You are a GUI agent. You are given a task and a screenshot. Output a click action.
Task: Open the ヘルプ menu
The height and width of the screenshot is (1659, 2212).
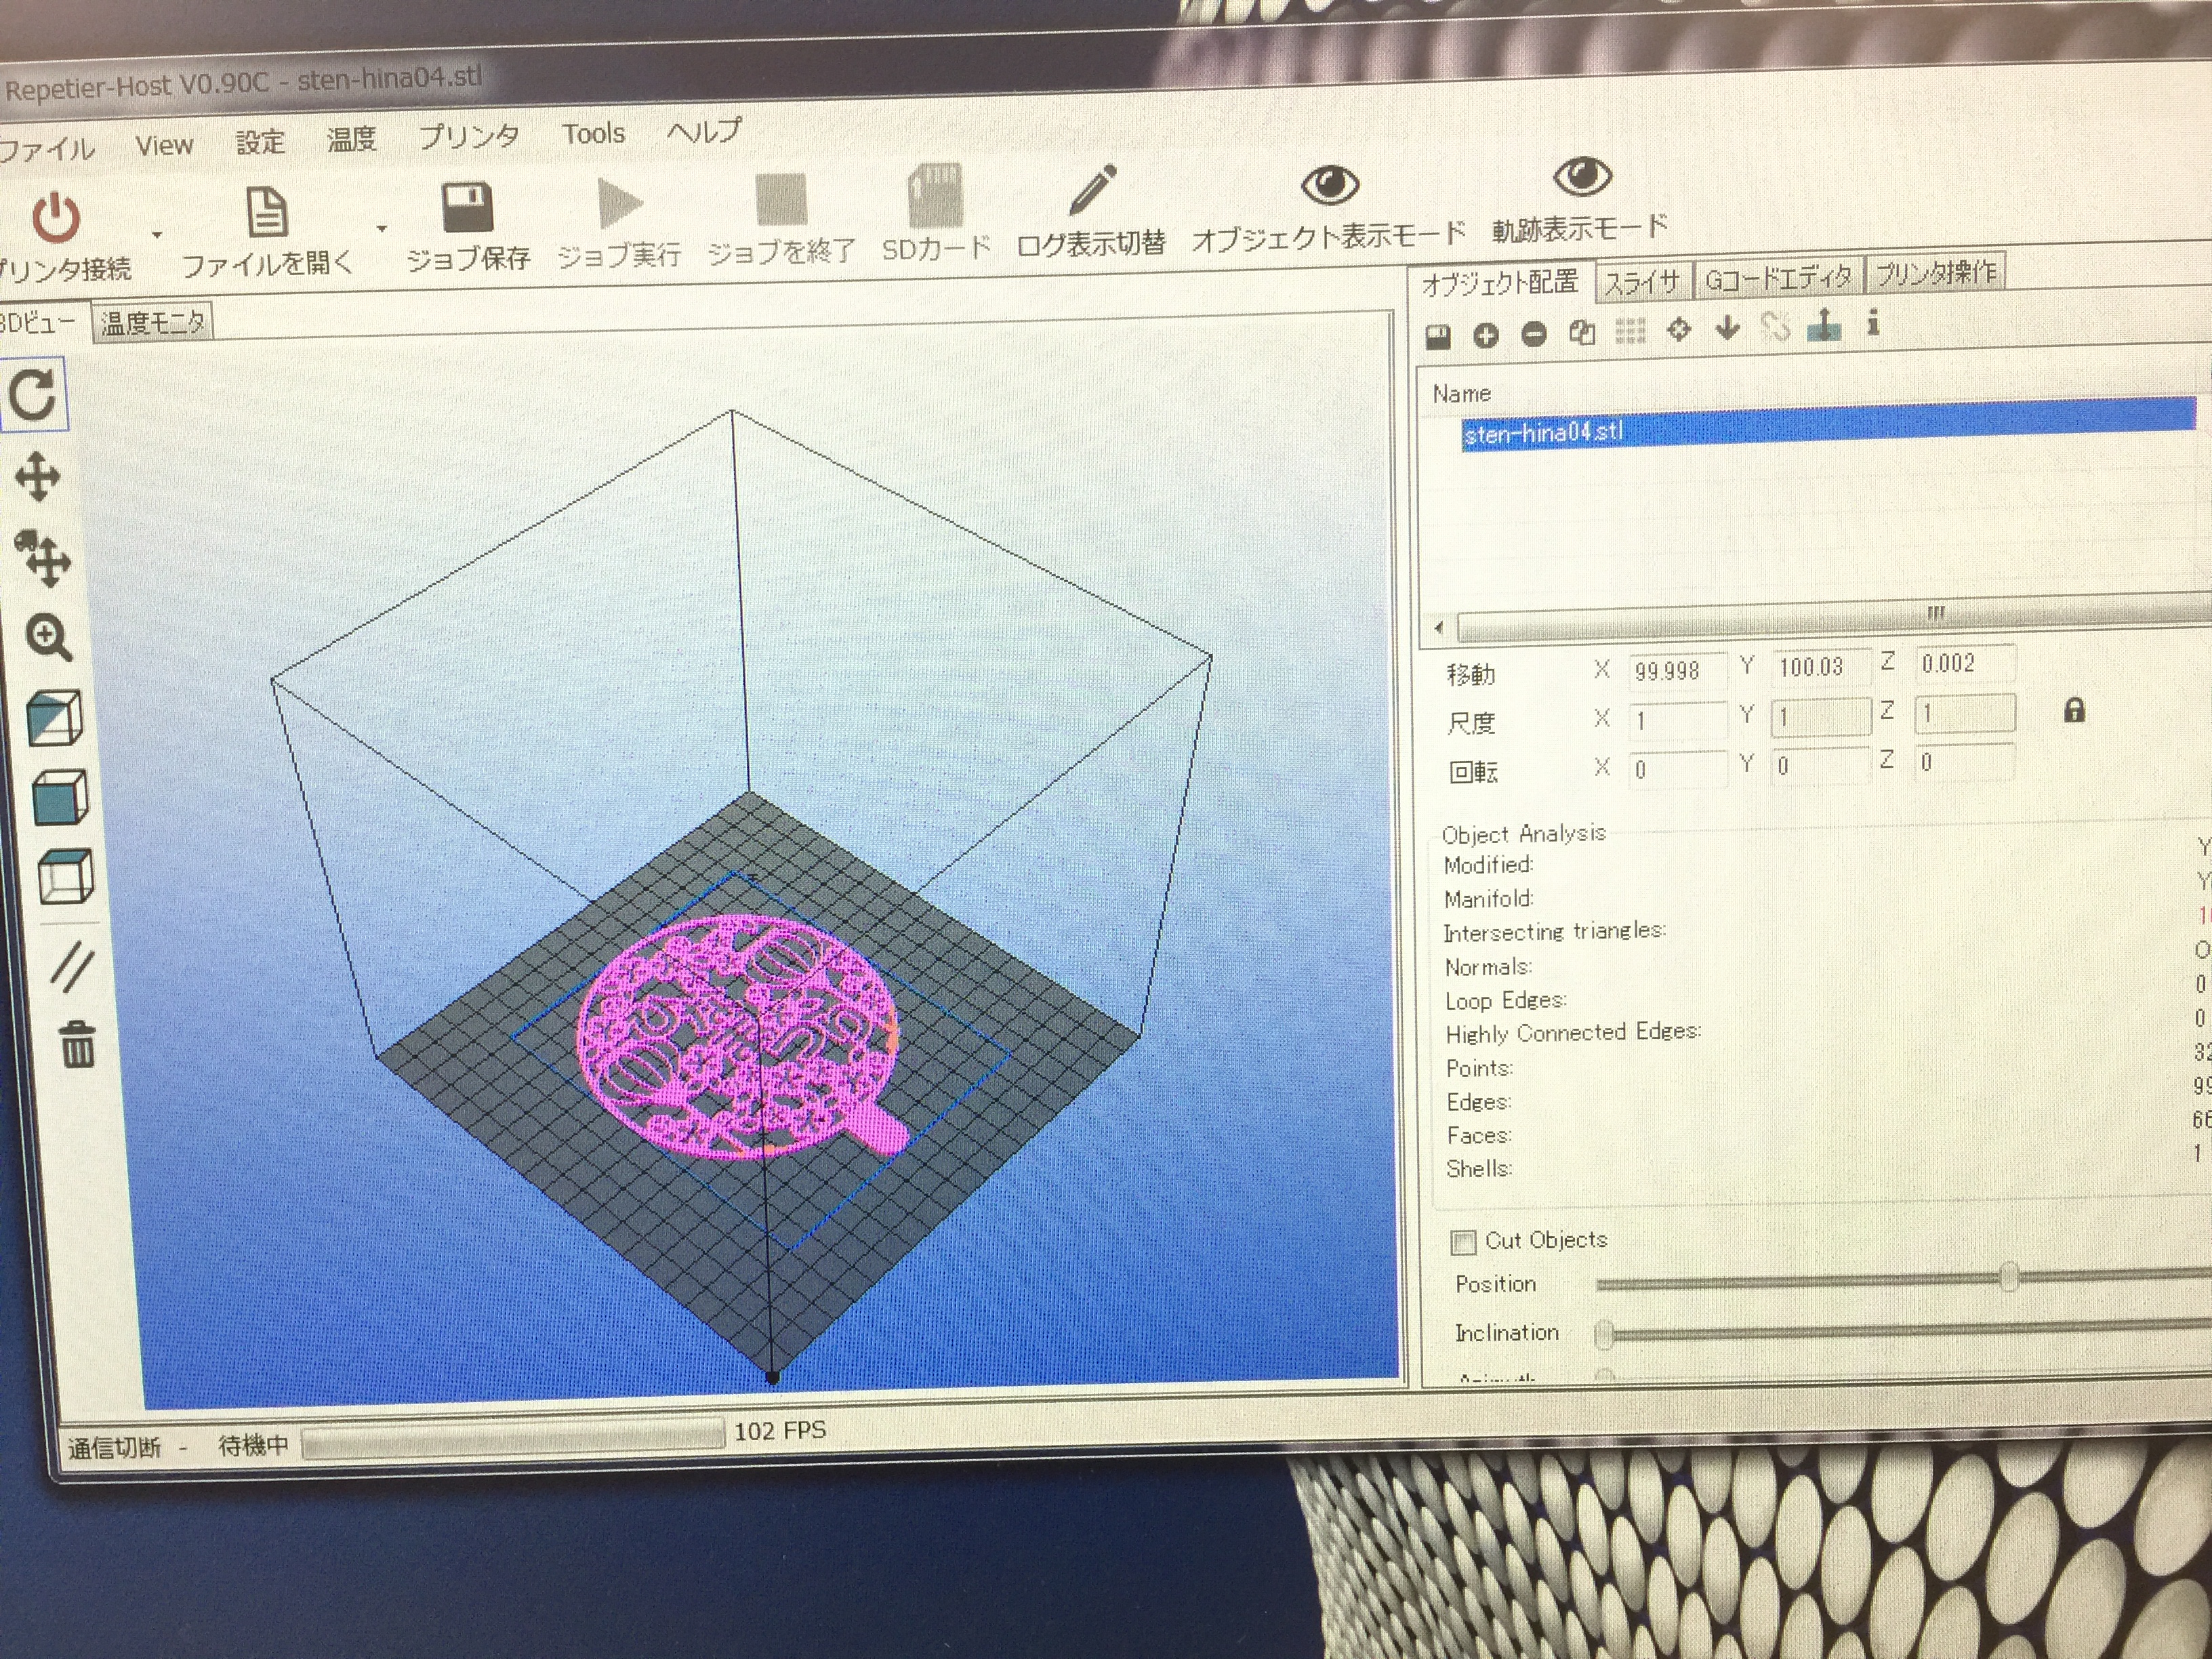point(704,130)
